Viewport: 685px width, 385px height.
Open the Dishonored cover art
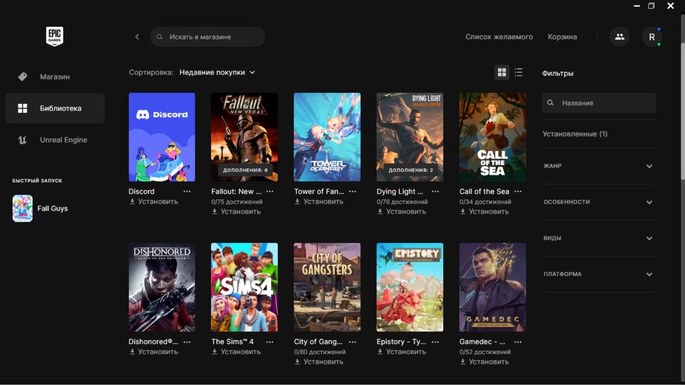pos(162,287)
